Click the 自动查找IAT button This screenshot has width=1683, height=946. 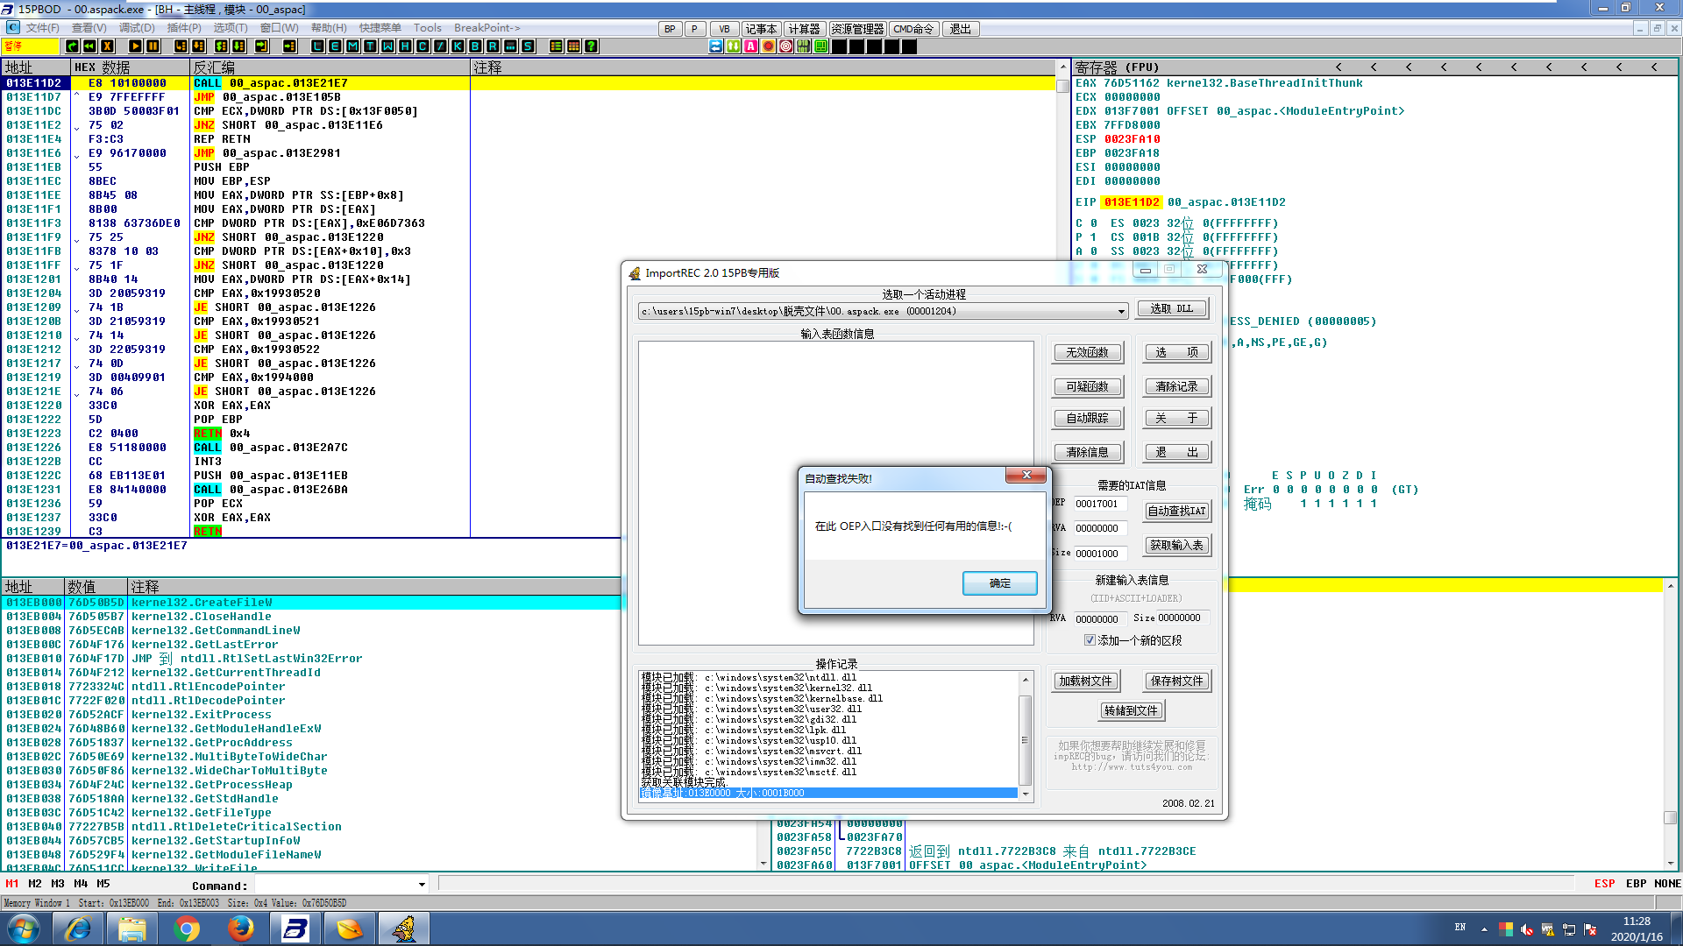pos(1177,511)
